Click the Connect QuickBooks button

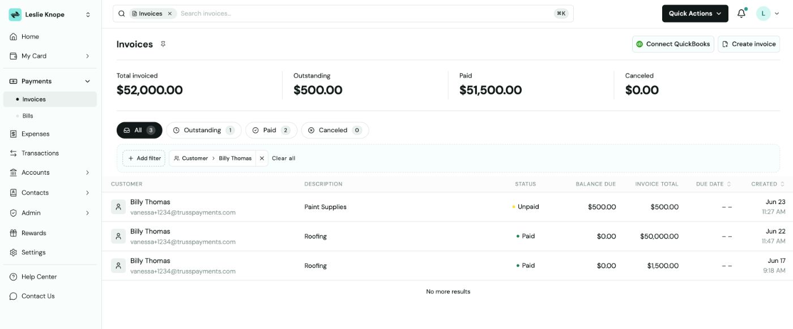673,44
